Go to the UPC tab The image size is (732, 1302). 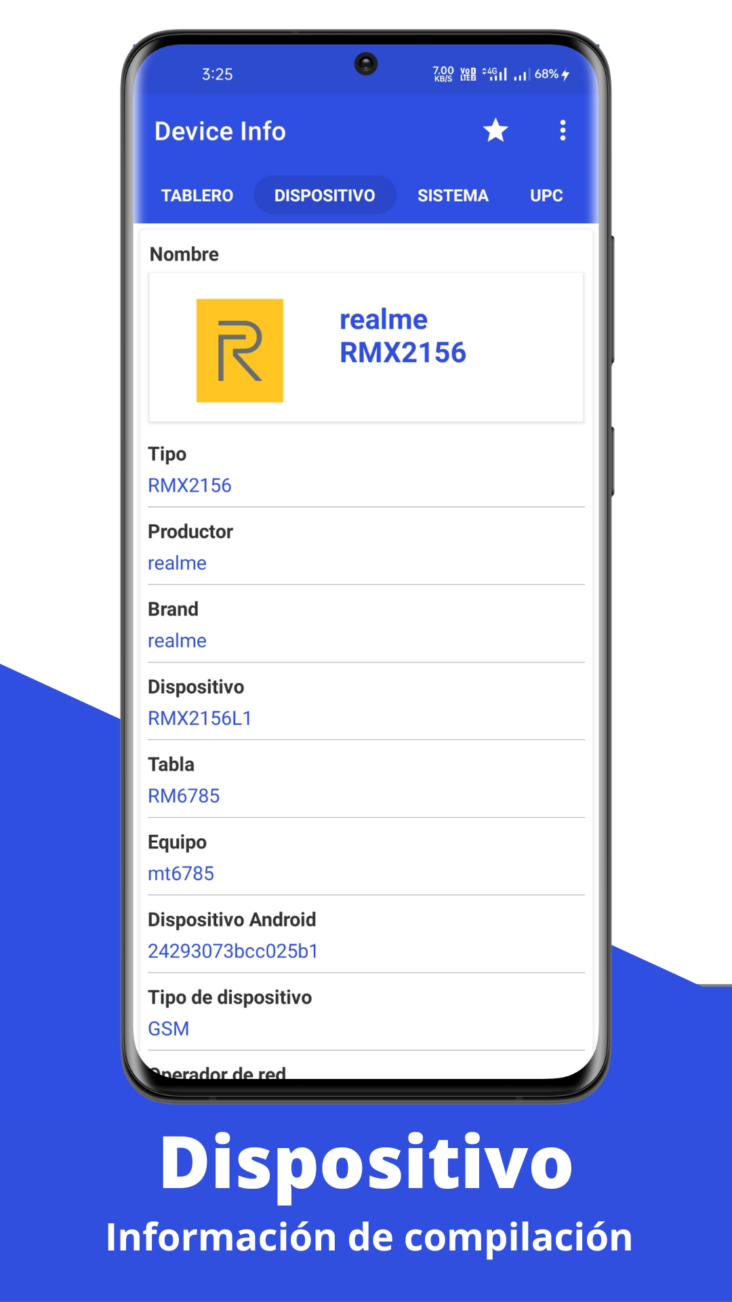(546, 195)
